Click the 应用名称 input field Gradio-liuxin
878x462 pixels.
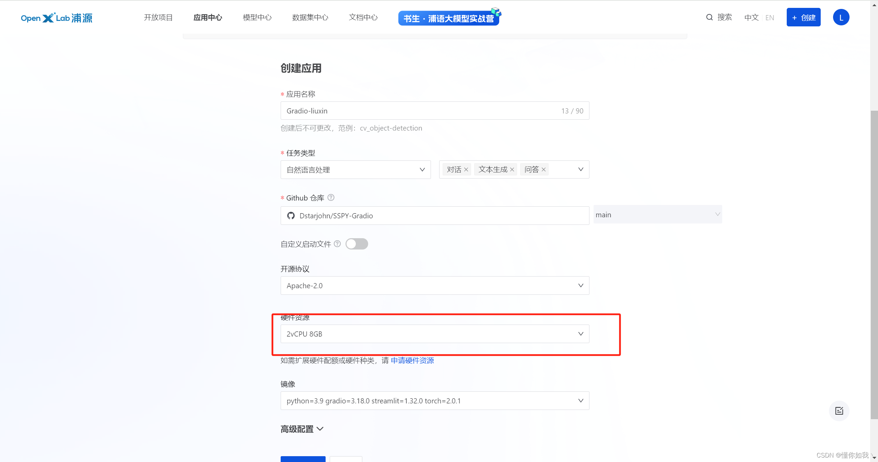435,111
